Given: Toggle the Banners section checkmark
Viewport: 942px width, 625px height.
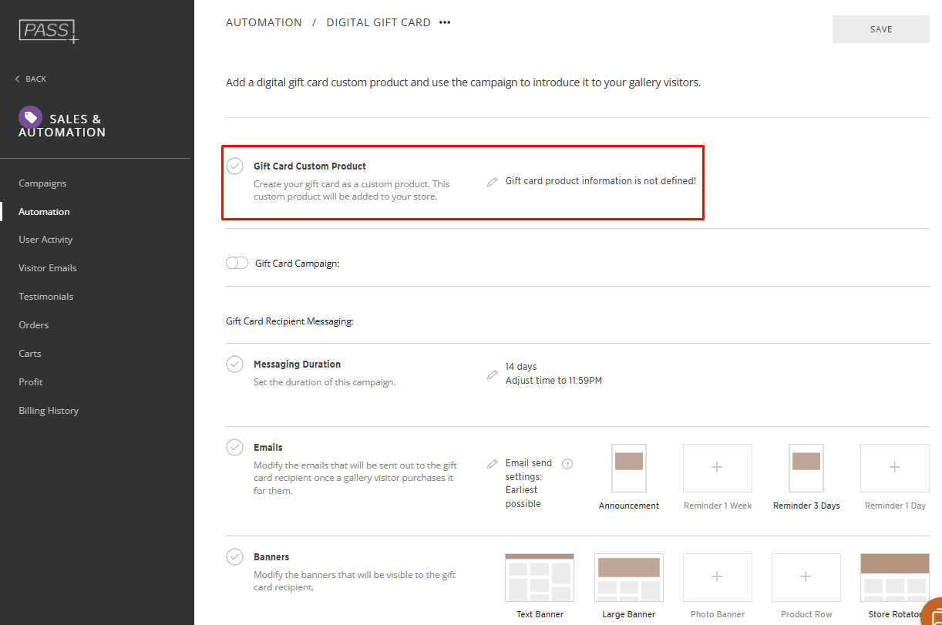Looking at the screenshot, I should [235, 557].
